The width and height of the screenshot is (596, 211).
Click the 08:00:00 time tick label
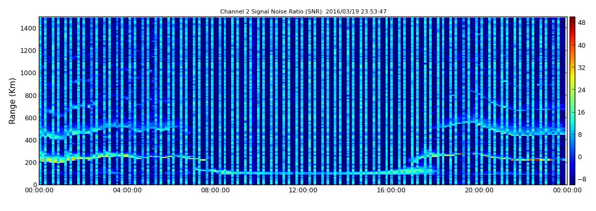point(215,190)
